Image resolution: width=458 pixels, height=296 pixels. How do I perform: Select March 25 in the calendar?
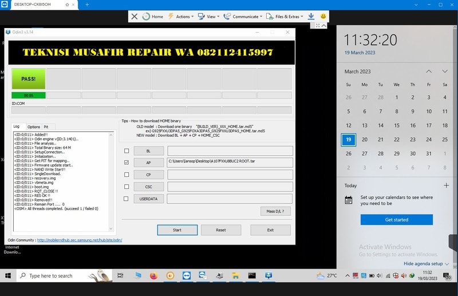click(445, 140)
